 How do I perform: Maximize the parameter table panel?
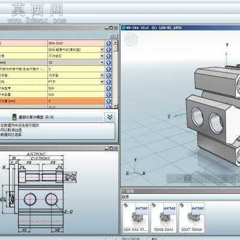click(x=111, y=28)
